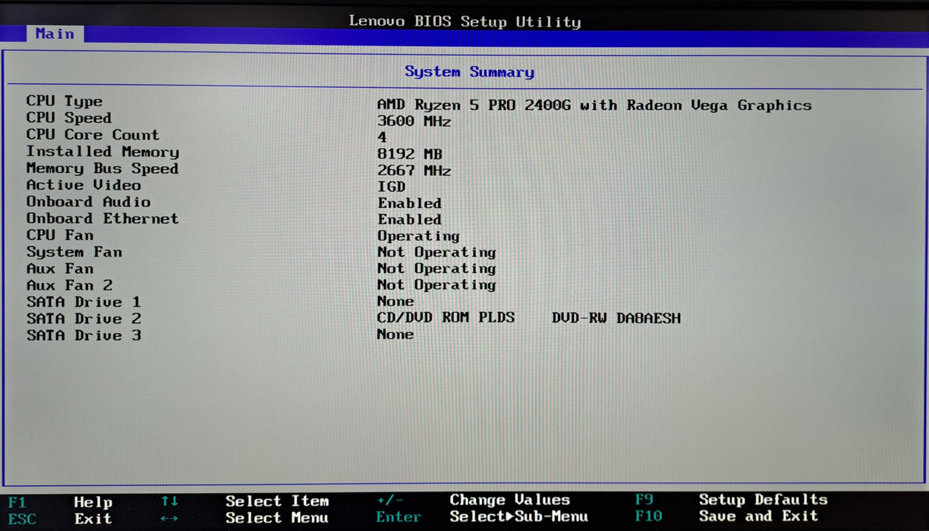Click Enabled value for Onboard Ethernet
The image size is (929, 531).
point(410,220)
